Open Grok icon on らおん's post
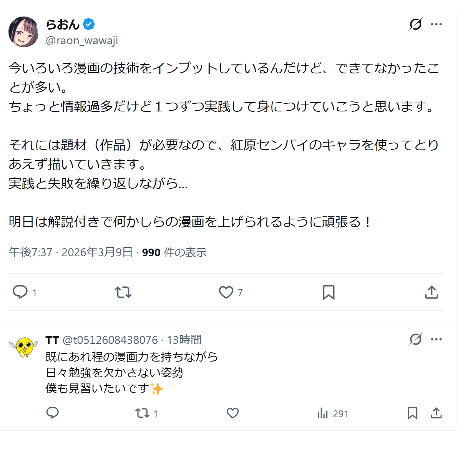 pos(415,24)
